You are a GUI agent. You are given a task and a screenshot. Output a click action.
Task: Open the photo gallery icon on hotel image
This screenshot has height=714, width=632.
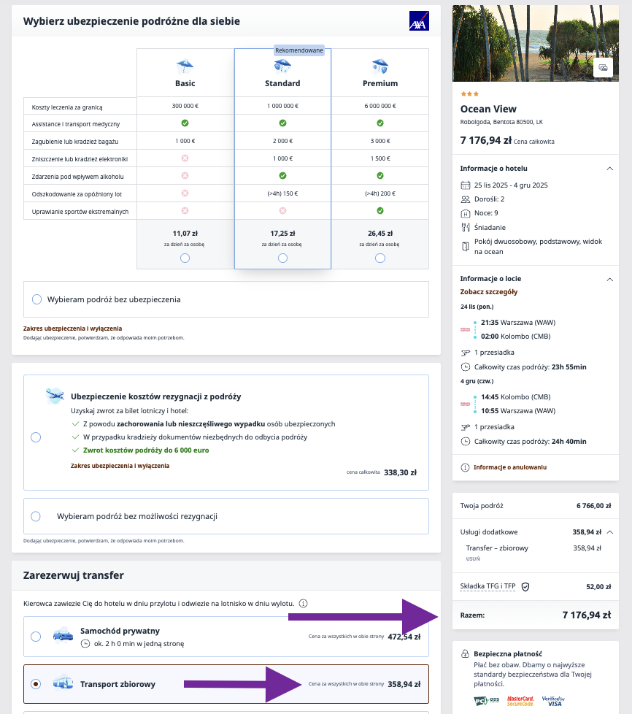603,68
